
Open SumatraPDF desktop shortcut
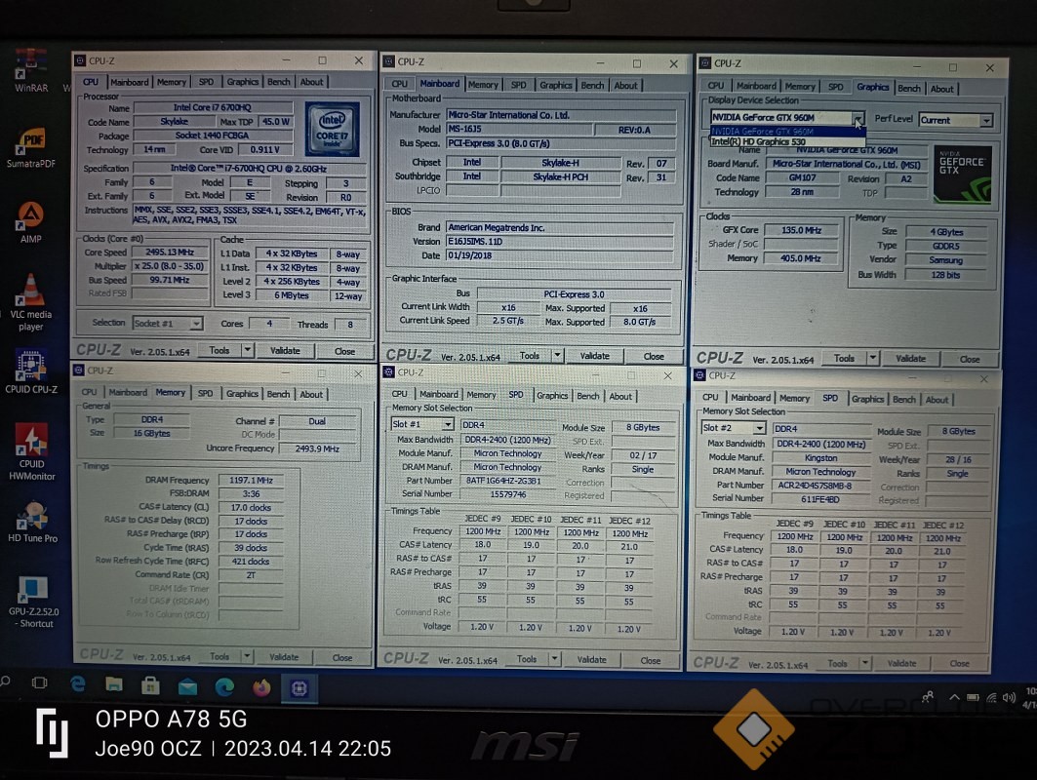point(30,147)
